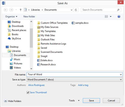Select the Saved folder
The image size is (125, 107).
click(42, 48)
